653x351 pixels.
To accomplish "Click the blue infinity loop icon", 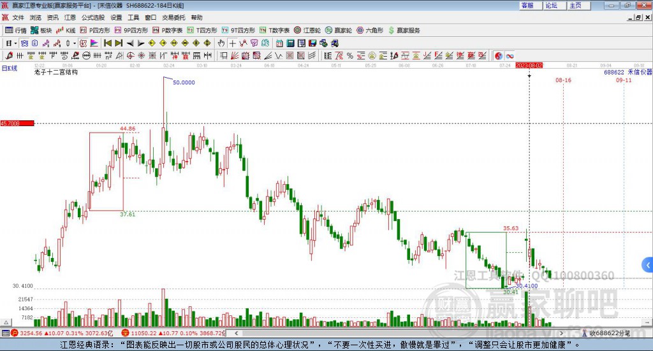I will [510, 55].
